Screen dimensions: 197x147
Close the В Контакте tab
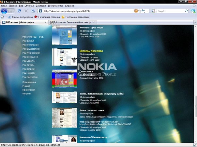coord(46,22)
